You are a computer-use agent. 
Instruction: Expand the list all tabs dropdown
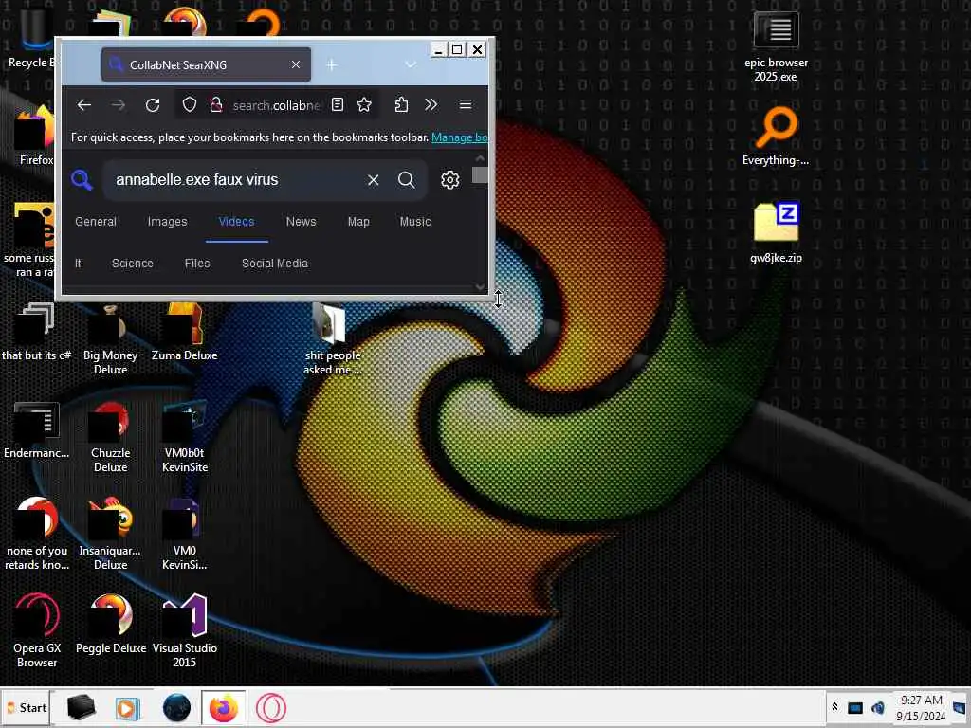411,64
